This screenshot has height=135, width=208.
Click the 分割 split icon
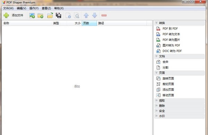click(x=158, y=68)
